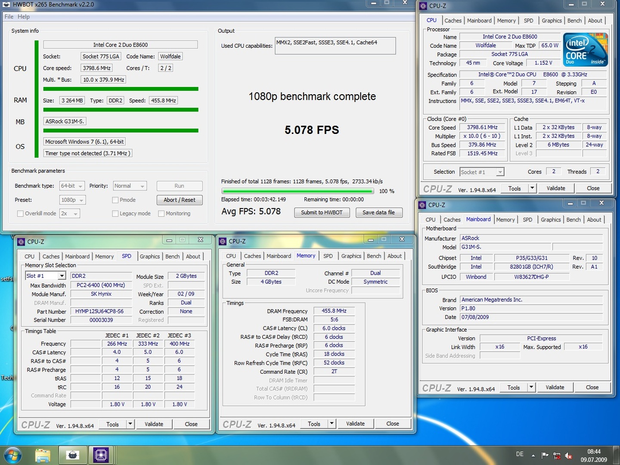This screenshot has width=620, height=465.
Task: Click CPU-Z Mainboard window title icon
Action: 422,205
